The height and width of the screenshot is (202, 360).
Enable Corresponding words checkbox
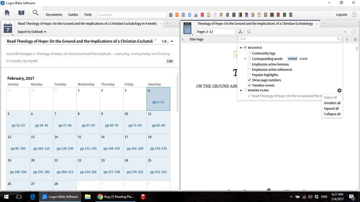[249, 59]
